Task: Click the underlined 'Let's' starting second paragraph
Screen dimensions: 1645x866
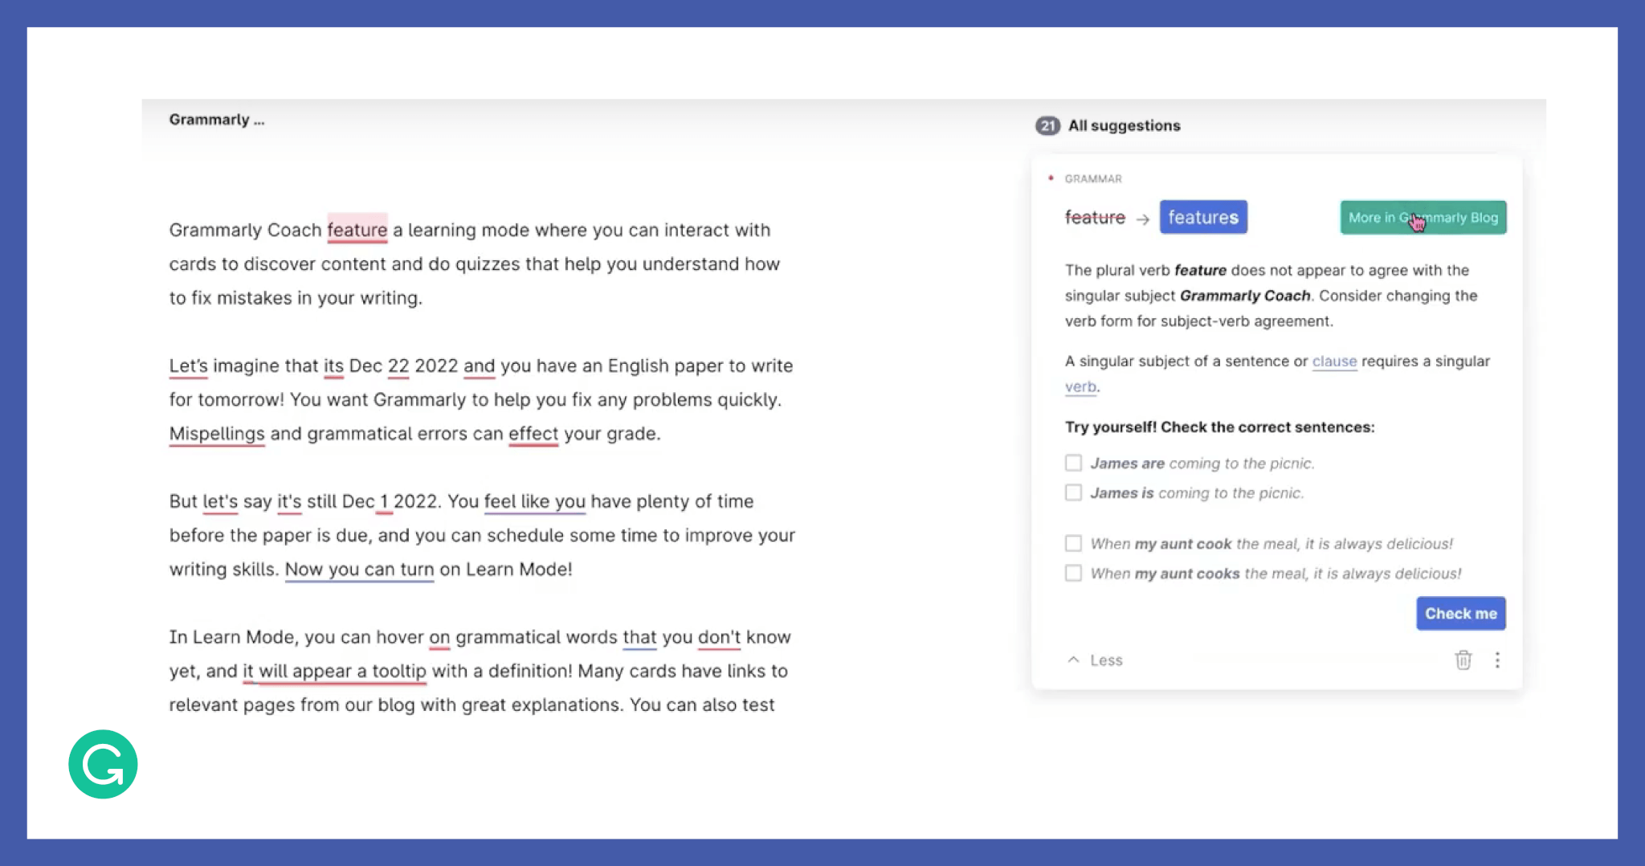Action: [188, 366]
